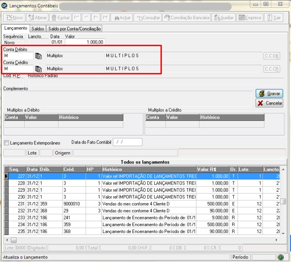
Task: Click the Período status bar field
Action: click(x=240, y=257)
